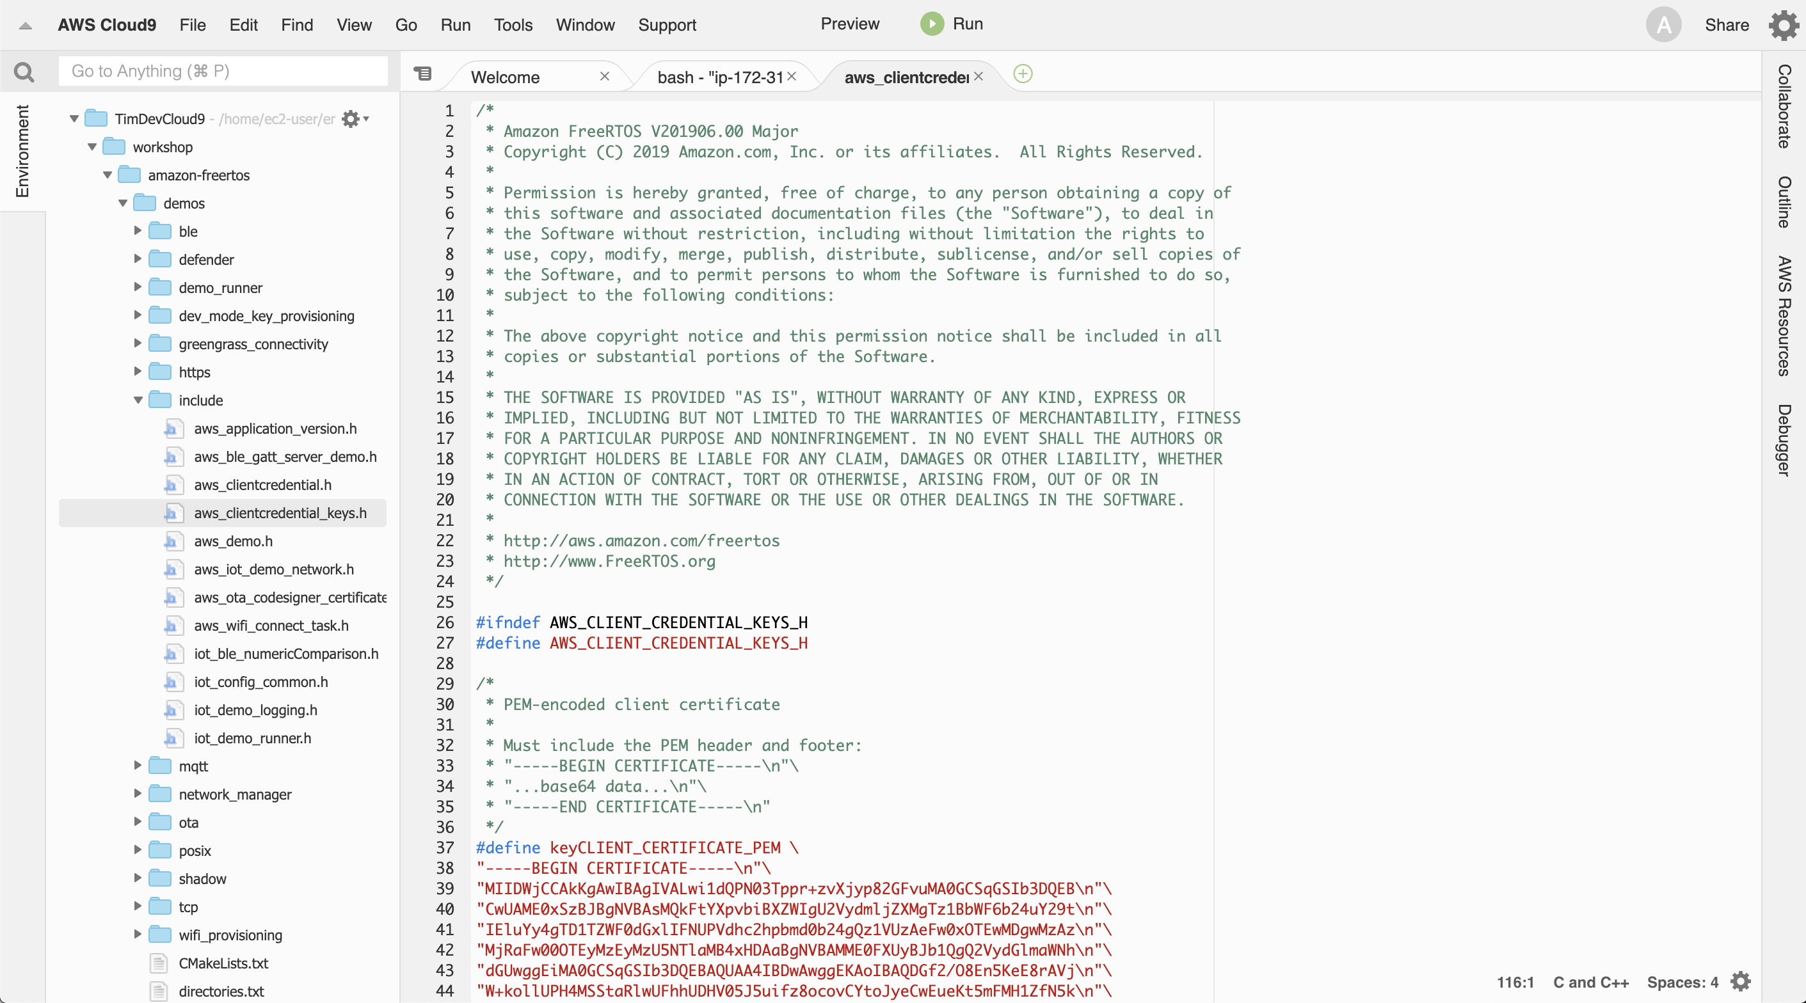Click cursor position 116:1 in status bar
Screen dimensions: 1806x1003
pyautogui.click(x=1515, y=982)
